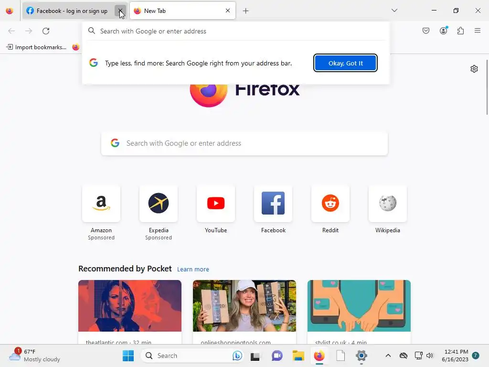Open stylist.co.uk story thumbnail
The image size is (489, 367).
pyautogui.click(x=359, y=306)
